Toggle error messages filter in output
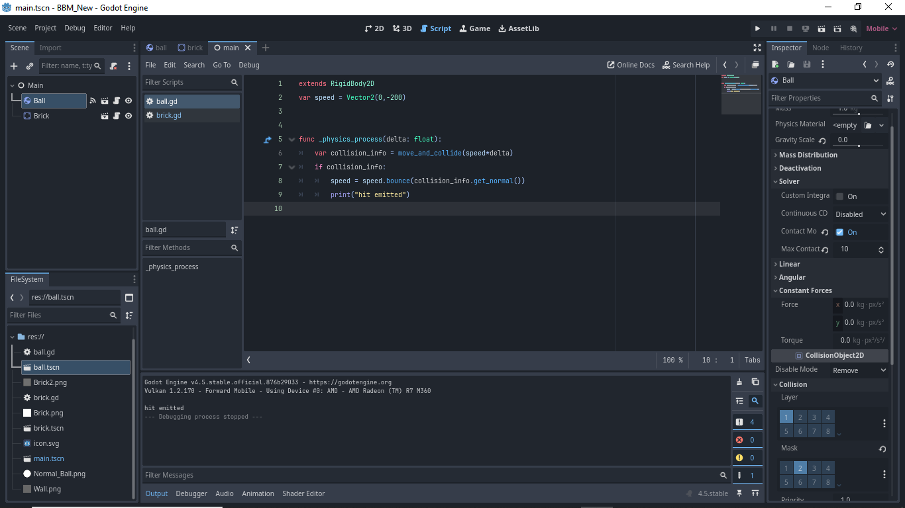Viewport: 905px width, 508px height. click(x=747, y=440)
